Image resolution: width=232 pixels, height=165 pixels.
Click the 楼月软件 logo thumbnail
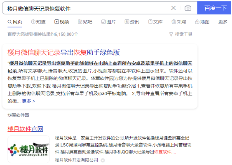click(28, 149)
